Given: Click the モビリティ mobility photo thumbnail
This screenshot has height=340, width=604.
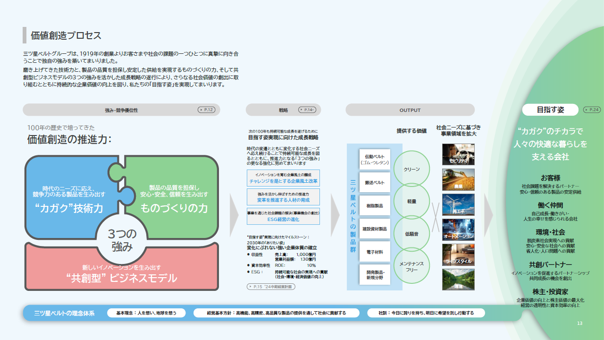Looking at the screenshot, I should click(x=458, y=154).
